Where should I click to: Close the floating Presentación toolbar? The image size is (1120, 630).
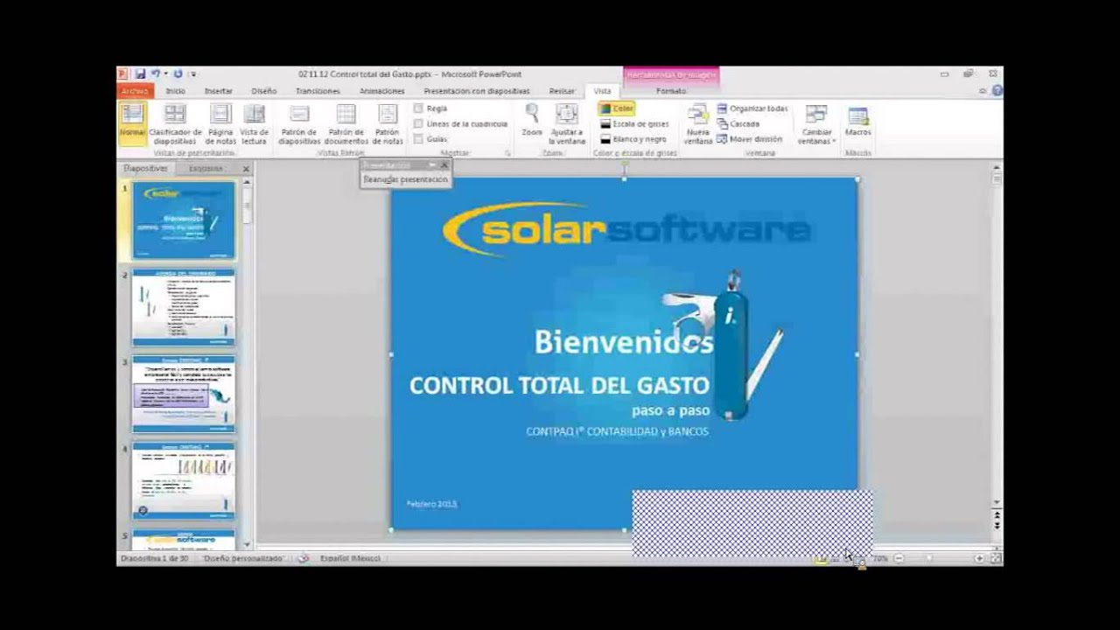(x=444, y=165)
